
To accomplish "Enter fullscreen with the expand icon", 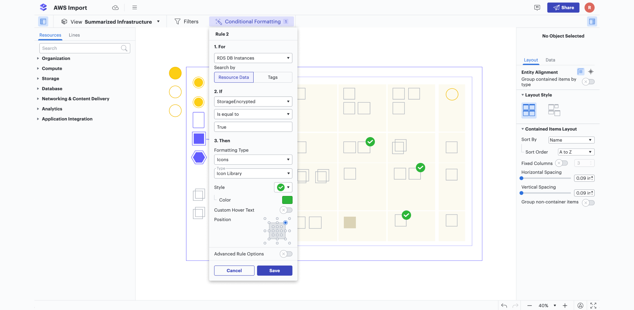I will point(593,306).
